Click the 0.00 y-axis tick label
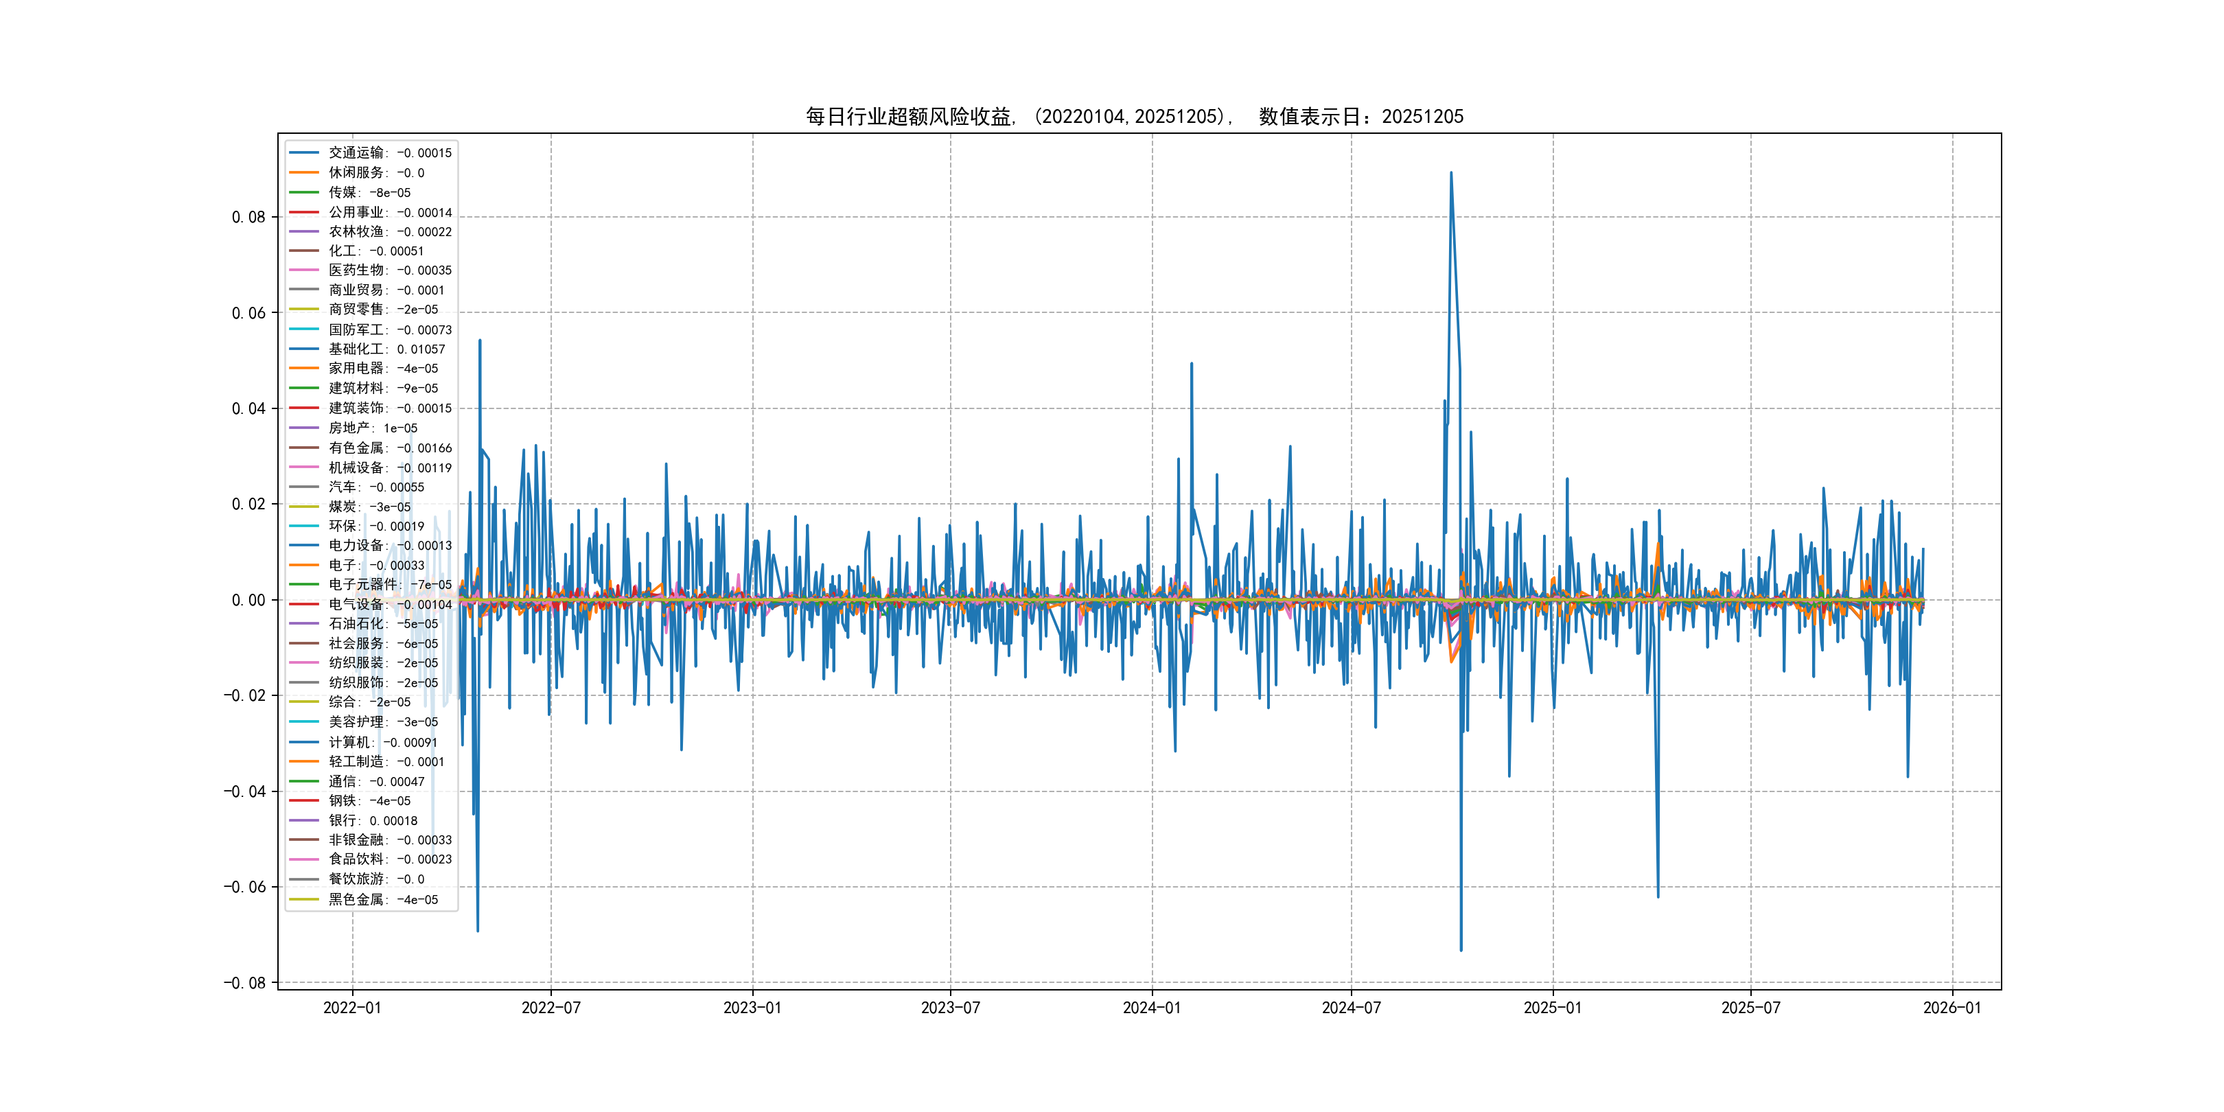 pyautogui.click(x=248, y=600)
